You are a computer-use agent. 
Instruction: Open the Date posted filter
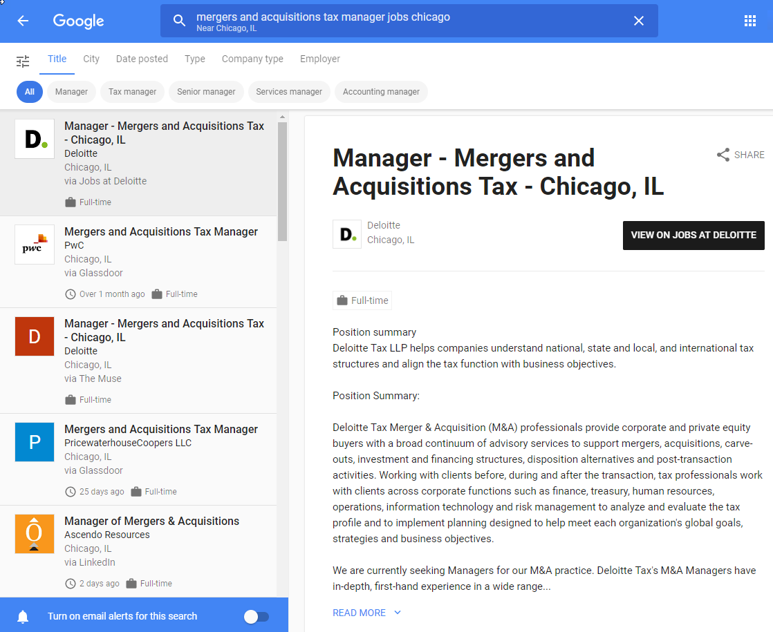click(142, 59)
